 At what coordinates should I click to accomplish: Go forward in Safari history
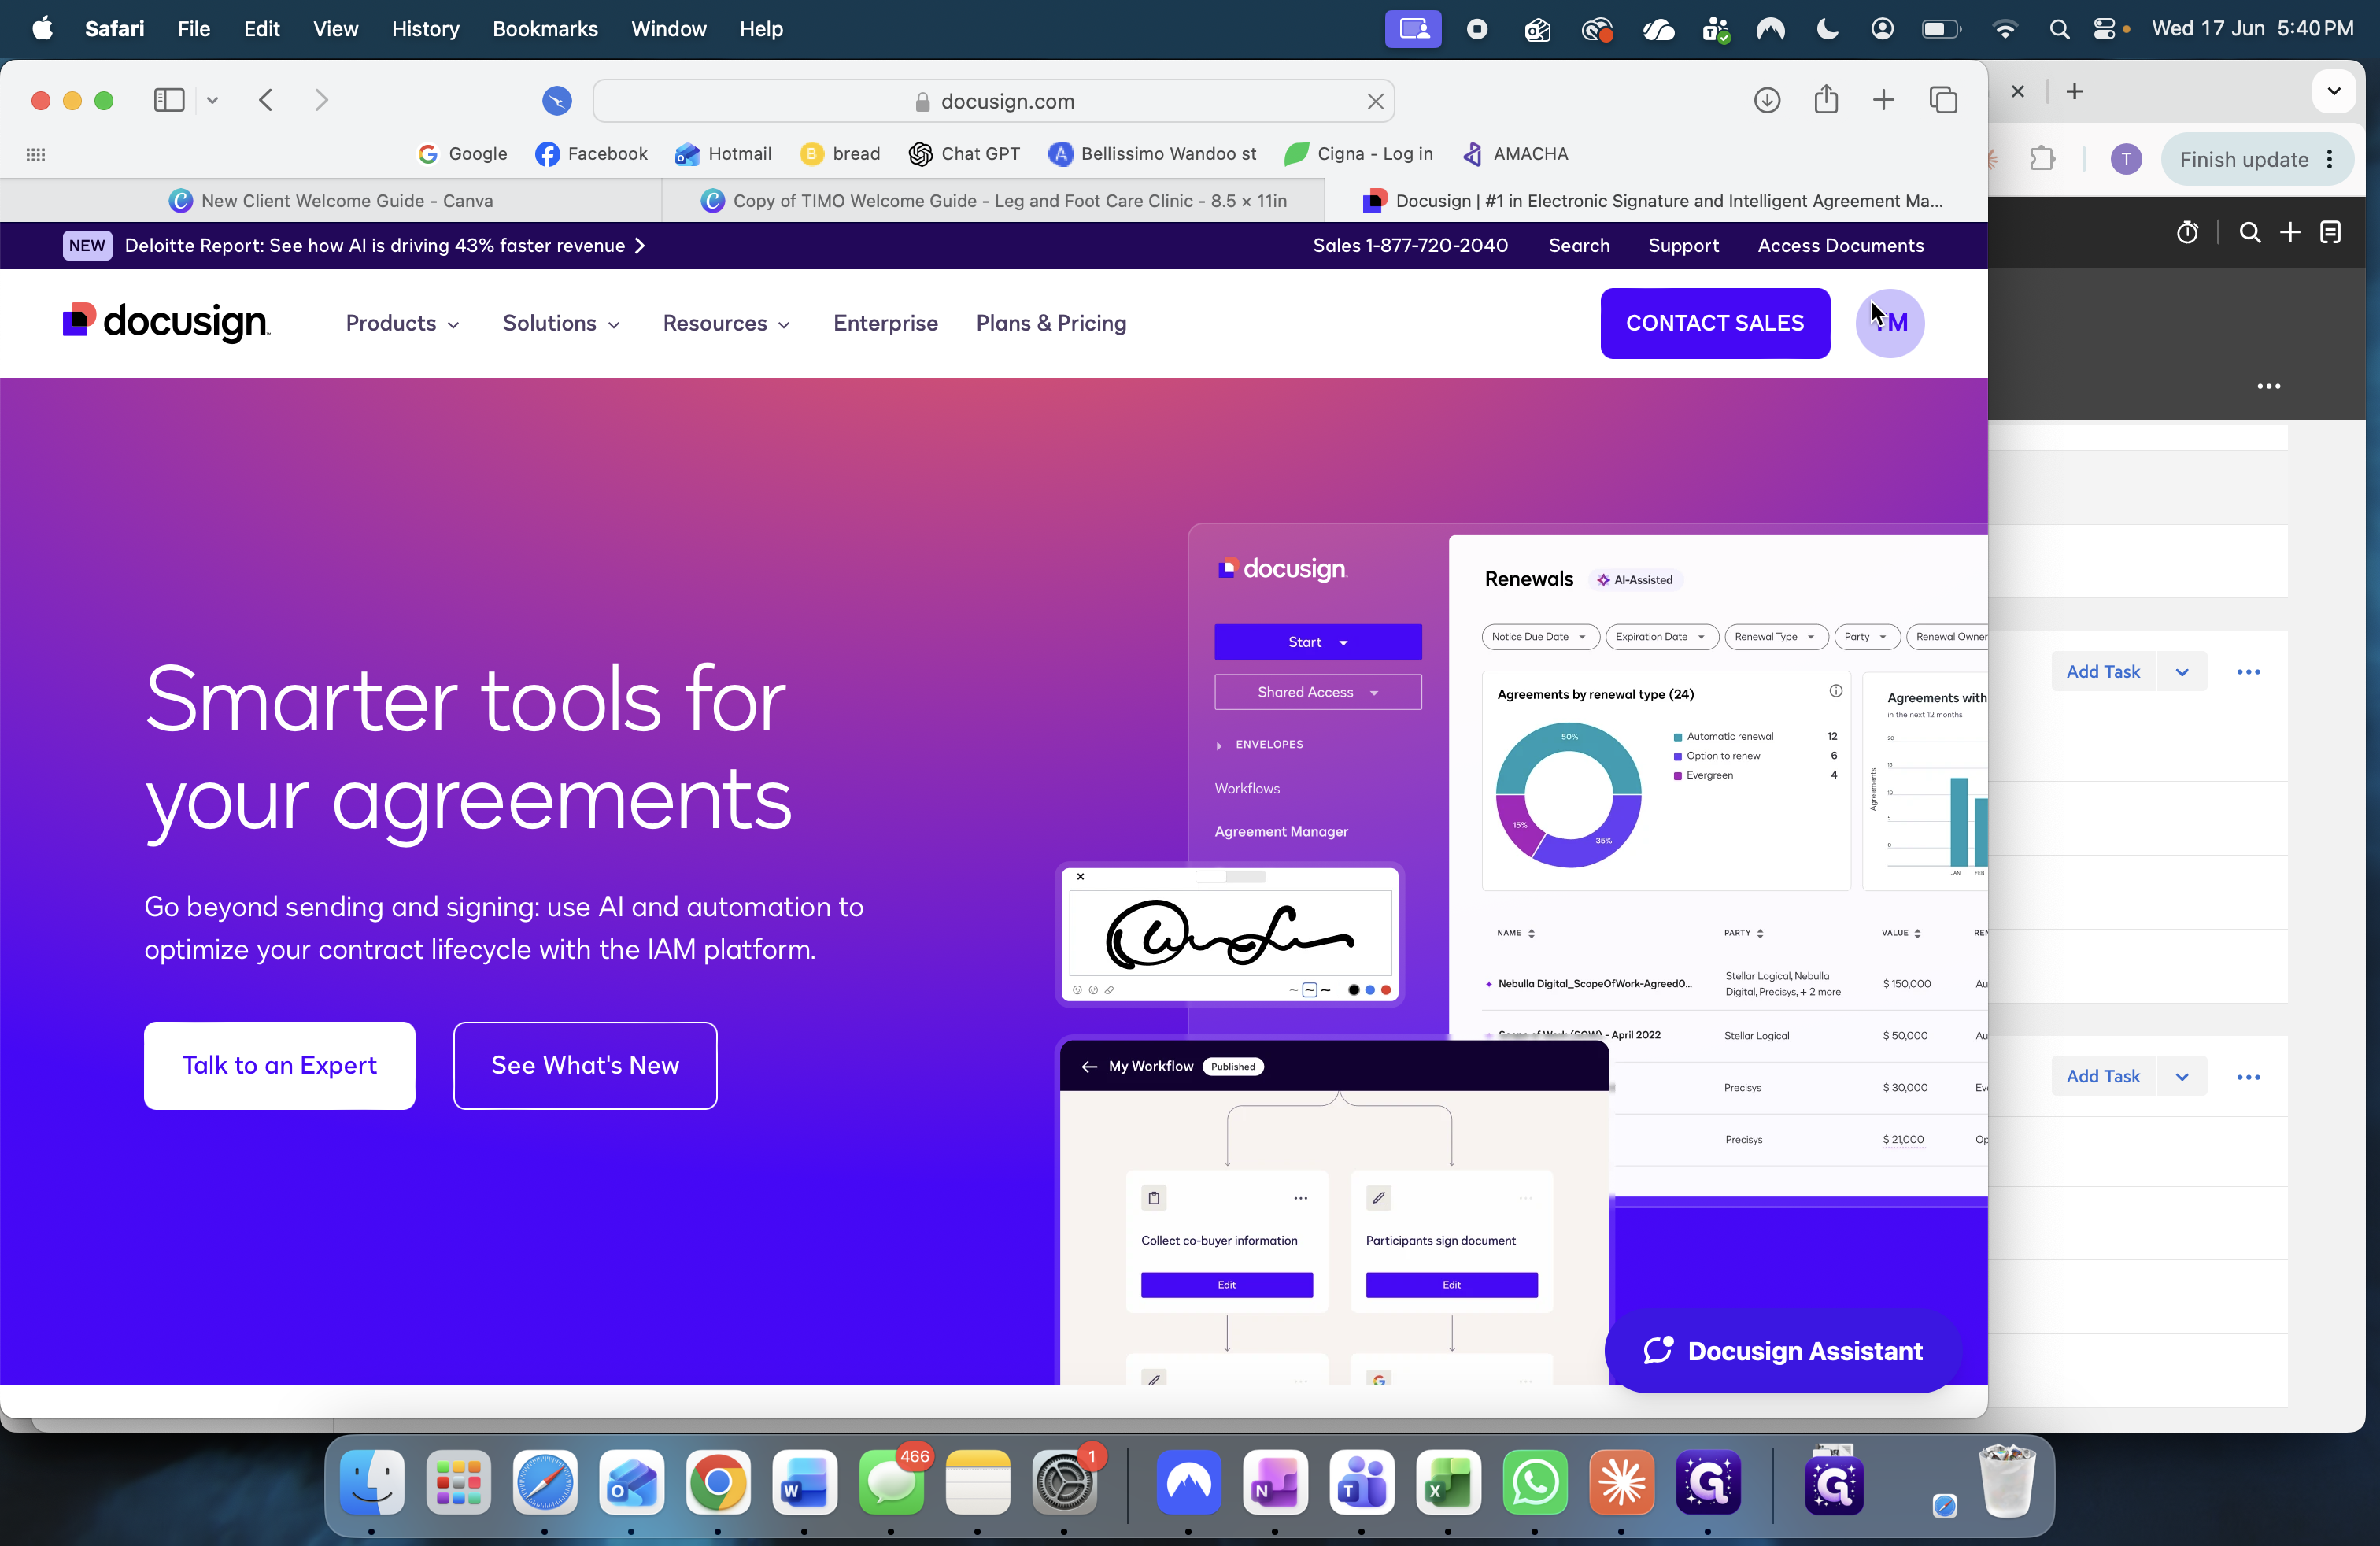pyautogui.click(x=321, y=100)
